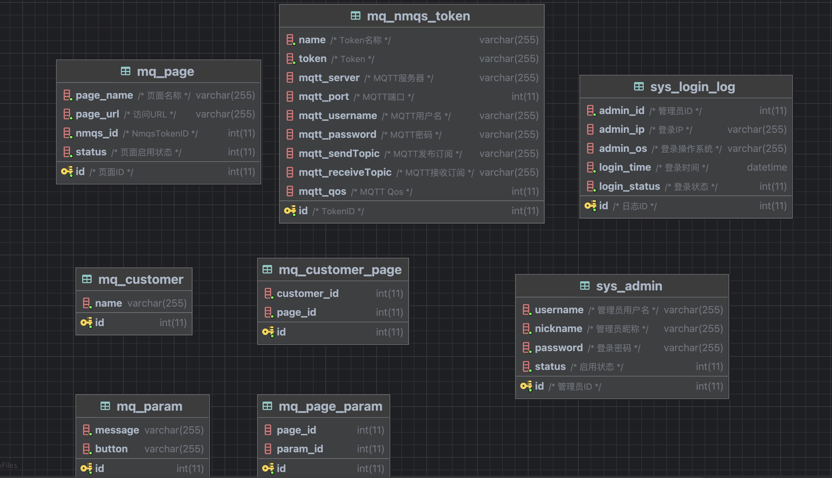Screen dimensions: 832x478
Task: Click the table icon beside mq_customer
Action: (87, 279)
